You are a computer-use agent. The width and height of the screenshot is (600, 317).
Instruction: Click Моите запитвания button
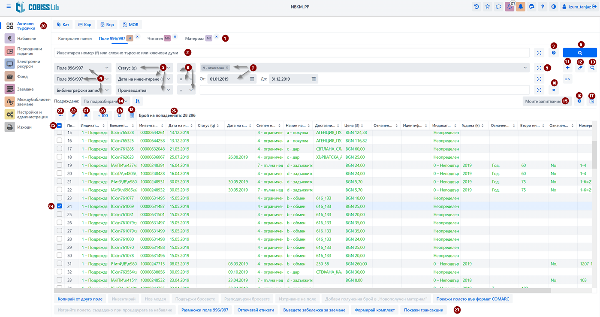click(547, 101)
